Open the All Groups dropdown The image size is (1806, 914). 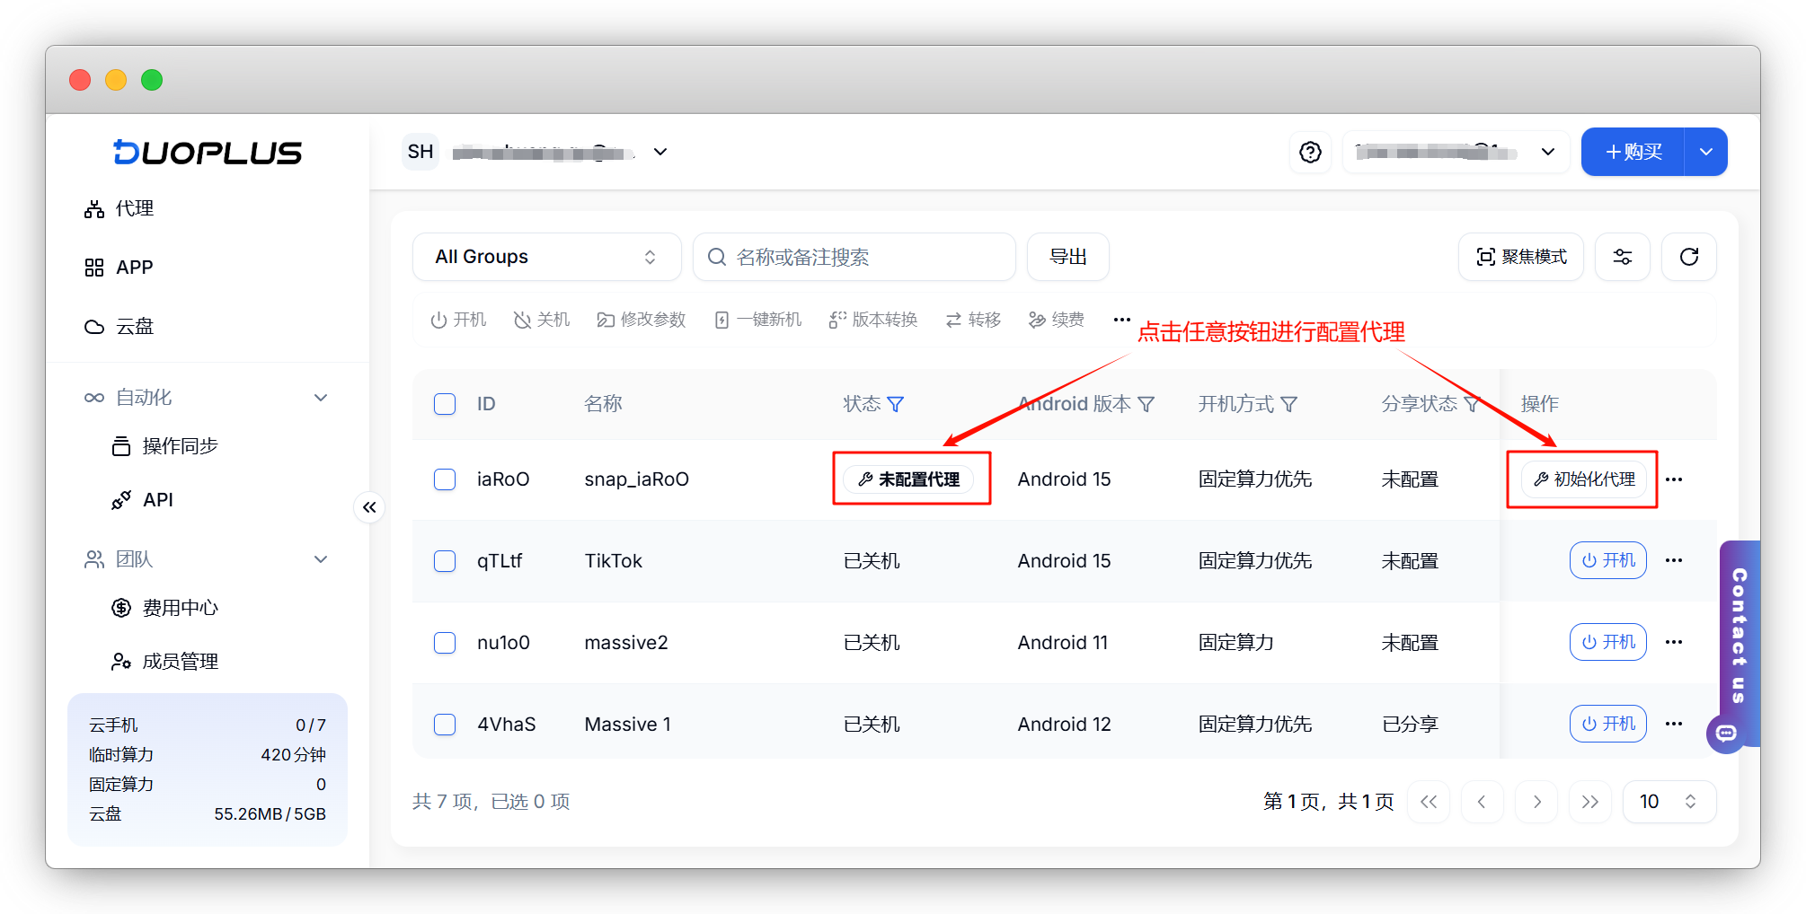coord(546,258)
